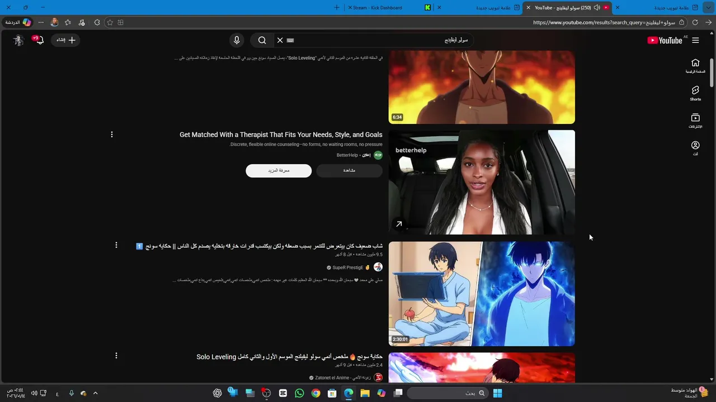Add page to favorites star icon
716x402 pixels.
110,22
